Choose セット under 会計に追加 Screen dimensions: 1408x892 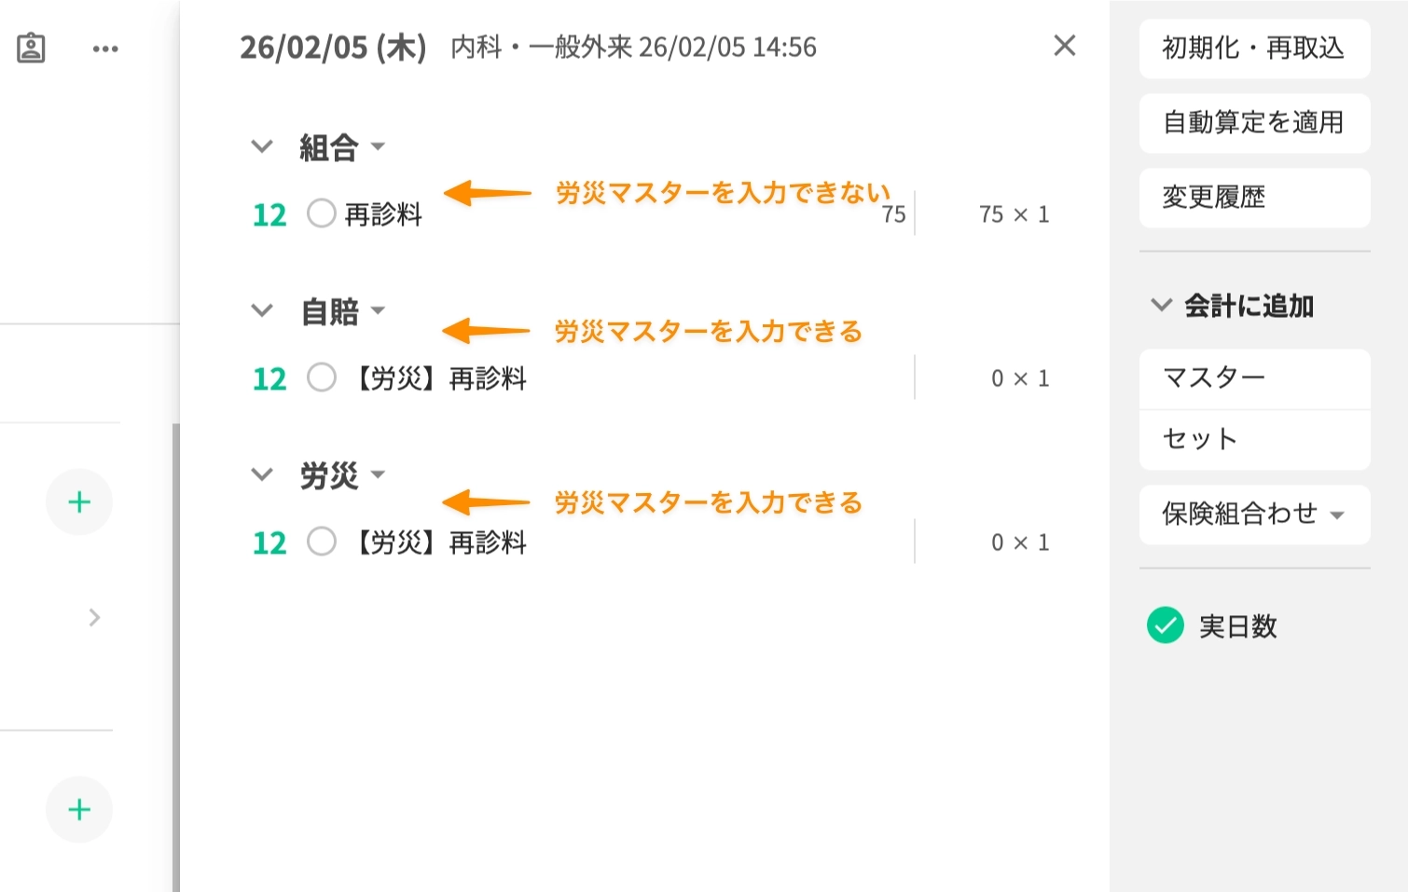1254,440
